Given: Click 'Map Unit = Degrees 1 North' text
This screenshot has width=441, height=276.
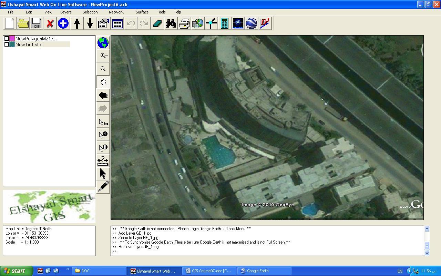Looking at the screenshot, I should click(28, 229).
